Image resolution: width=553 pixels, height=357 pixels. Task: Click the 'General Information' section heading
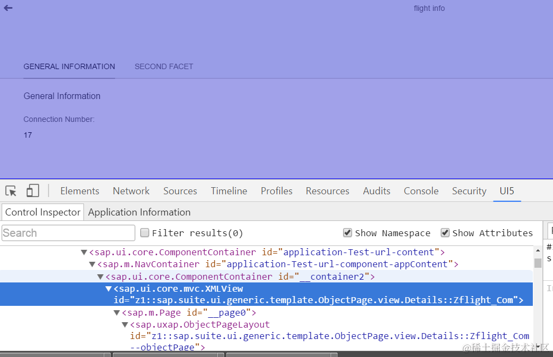62,96
